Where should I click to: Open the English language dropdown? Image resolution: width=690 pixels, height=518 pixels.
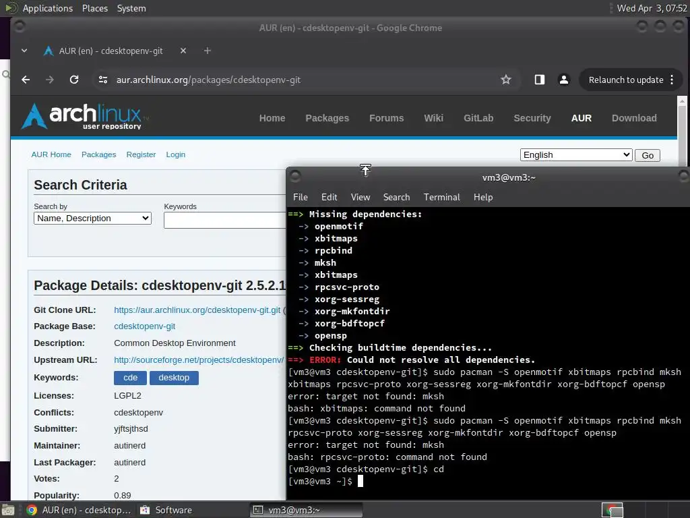576,155
